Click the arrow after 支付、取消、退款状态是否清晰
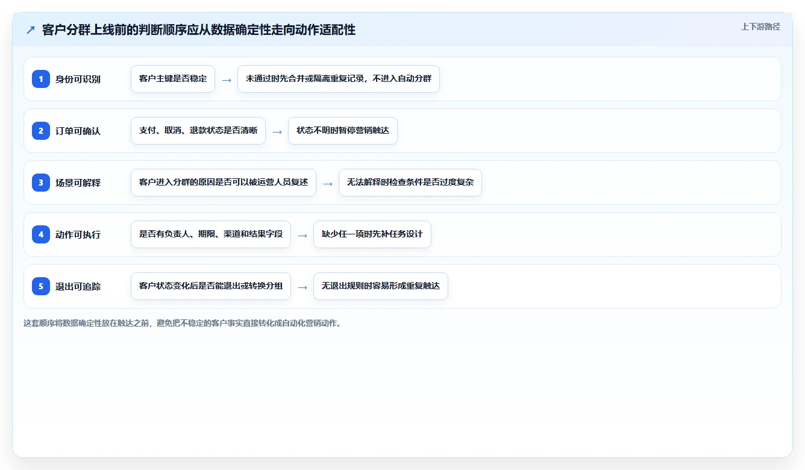The width and height of the screenshot is (805, 470). (277, 131)
